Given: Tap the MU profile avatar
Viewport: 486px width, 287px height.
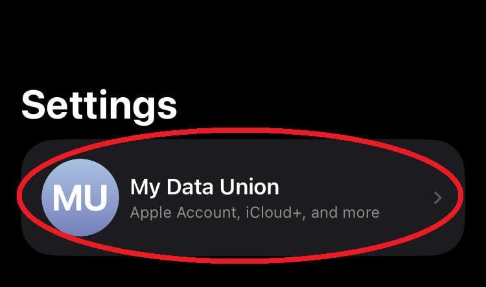Looking at the screenshot, I should pos(80,198).
